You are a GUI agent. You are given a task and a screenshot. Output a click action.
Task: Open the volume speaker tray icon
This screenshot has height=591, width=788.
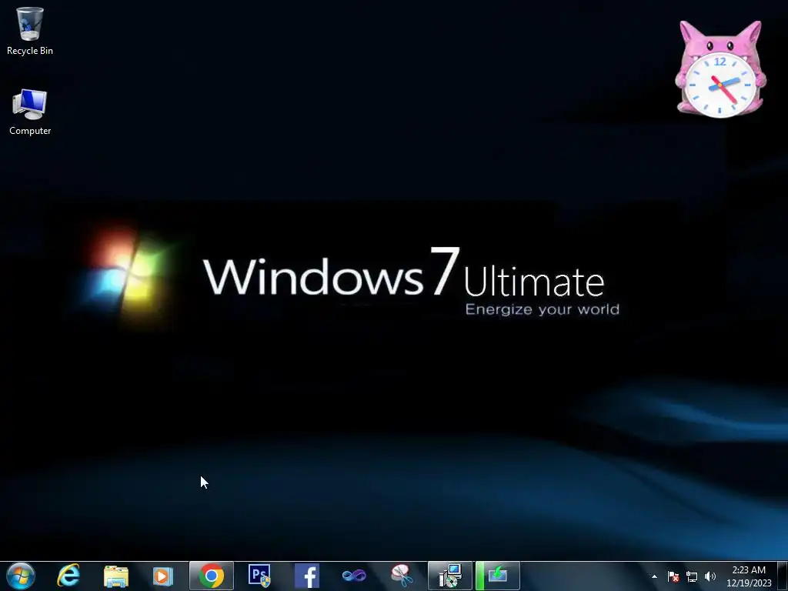click(x=710, y=576)
